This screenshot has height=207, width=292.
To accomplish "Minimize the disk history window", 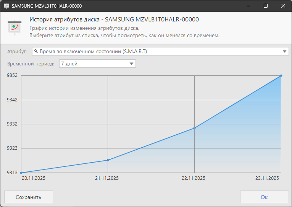I will coord(248,6).
